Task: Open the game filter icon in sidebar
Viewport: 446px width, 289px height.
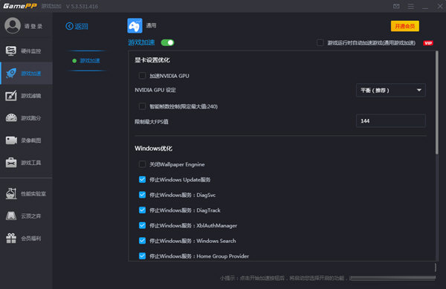Action: [11, 96]
